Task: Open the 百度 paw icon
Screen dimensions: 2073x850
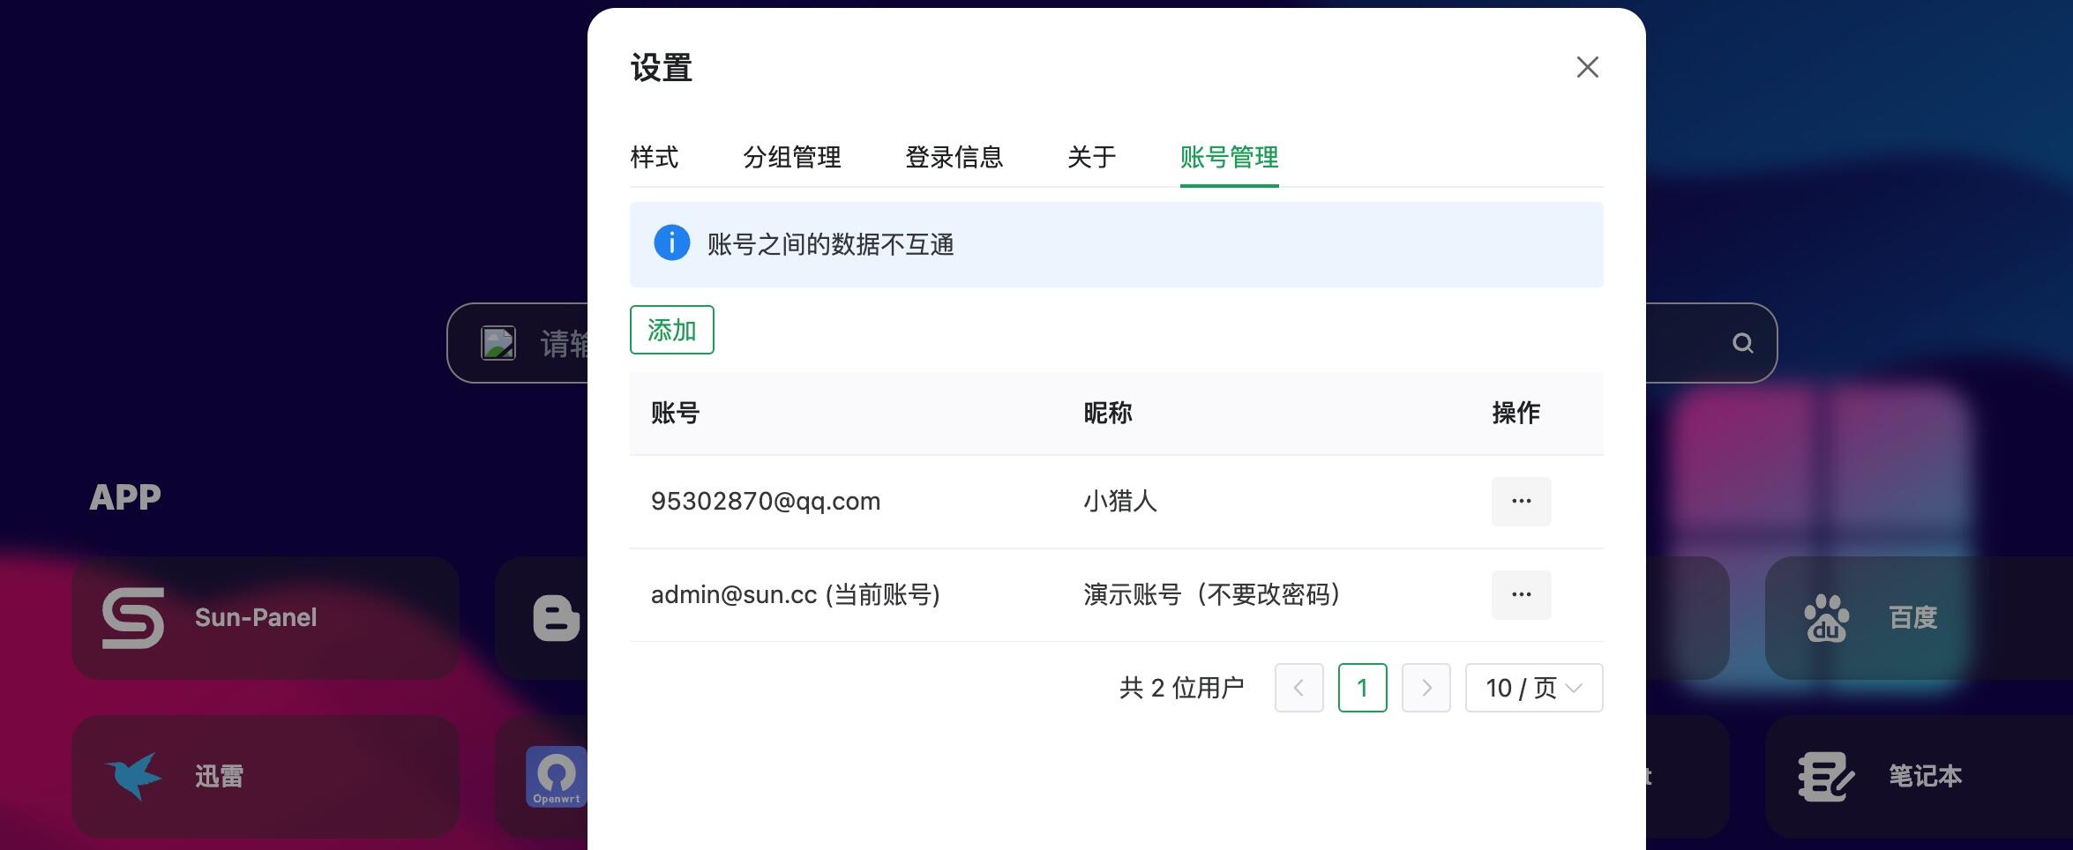Action: (x=1826, y=618)
